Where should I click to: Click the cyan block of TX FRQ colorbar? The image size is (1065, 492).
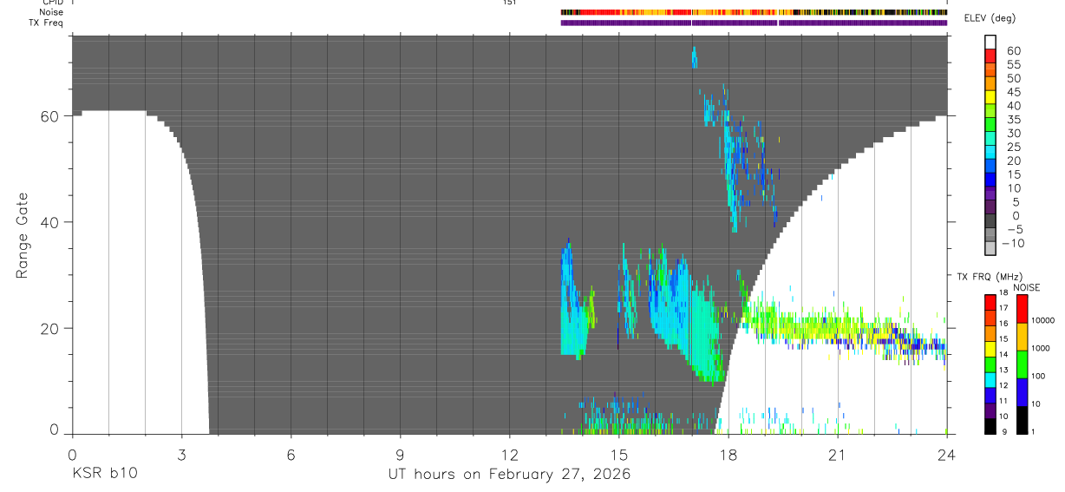[x=990, y=380]
